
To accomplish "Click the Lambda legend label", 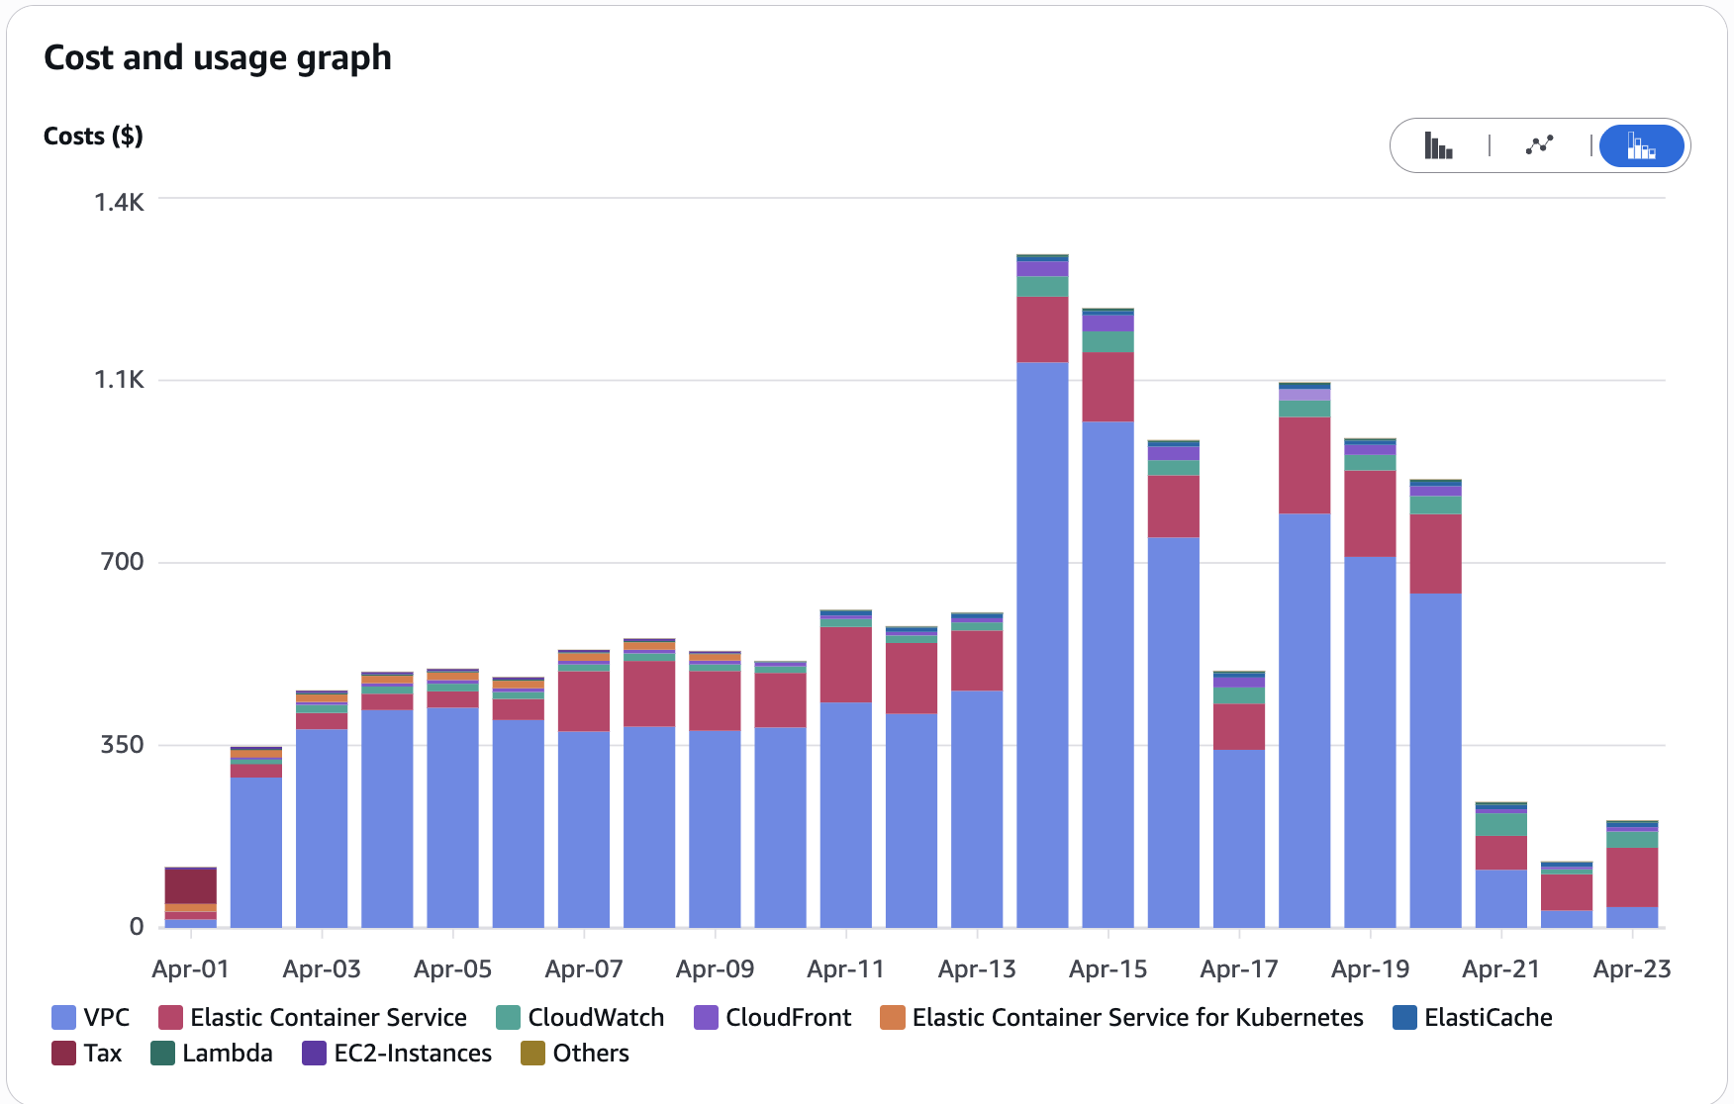I will coord(228,1053).
